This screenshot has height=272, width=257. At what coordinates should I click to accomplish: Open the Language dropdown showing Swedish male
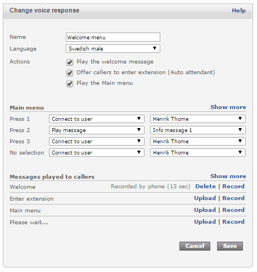[x=113, y=49]
